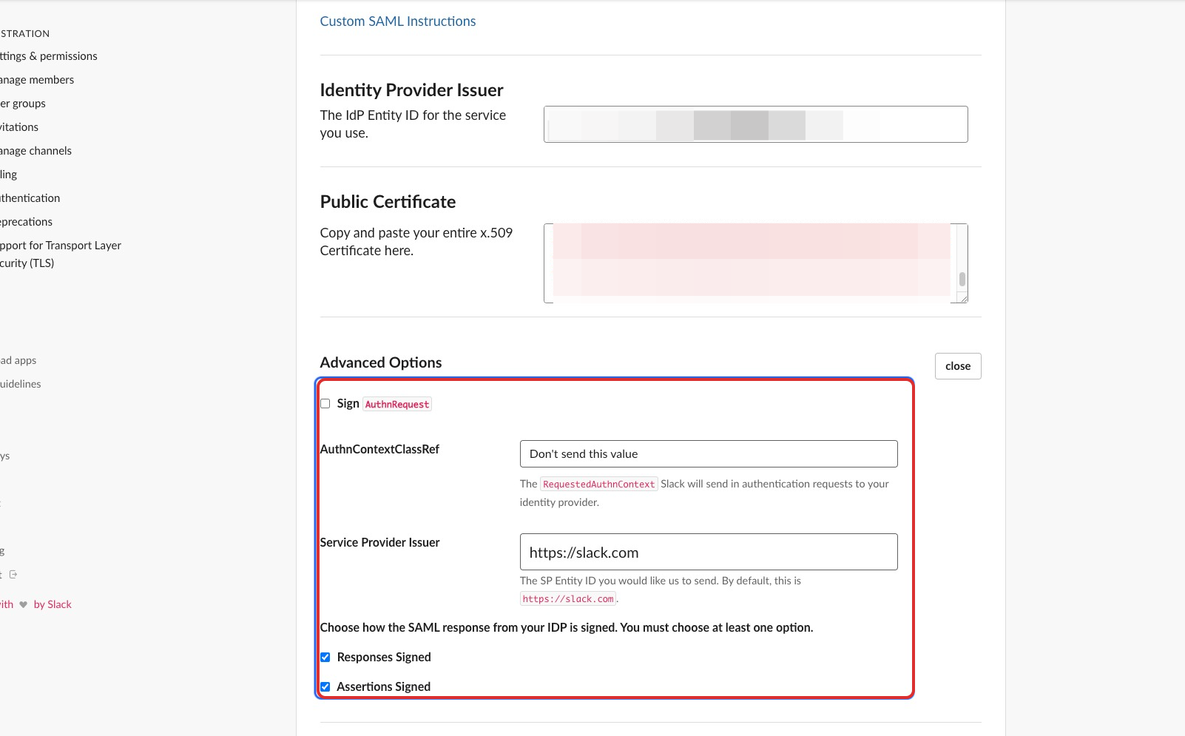1185x736 pixels.
Task: Click the 'AuthnRequest' code label
Action: [x=397, y=404]
